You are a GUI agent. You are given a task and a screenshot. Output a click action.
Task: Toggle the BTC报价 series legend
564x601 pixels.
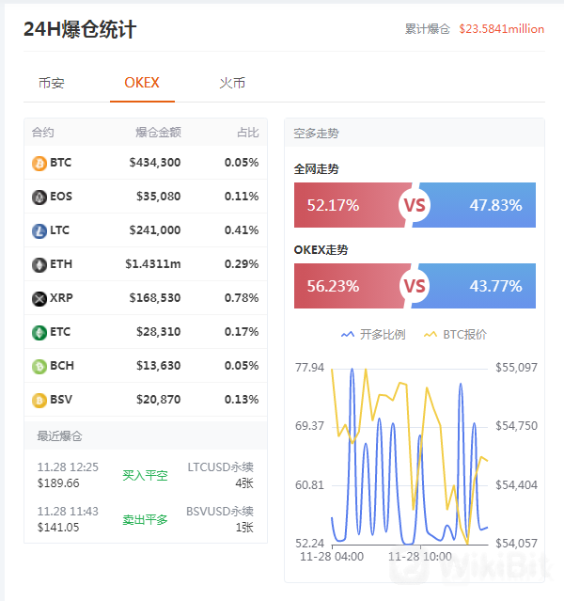[x=455, y=335]
